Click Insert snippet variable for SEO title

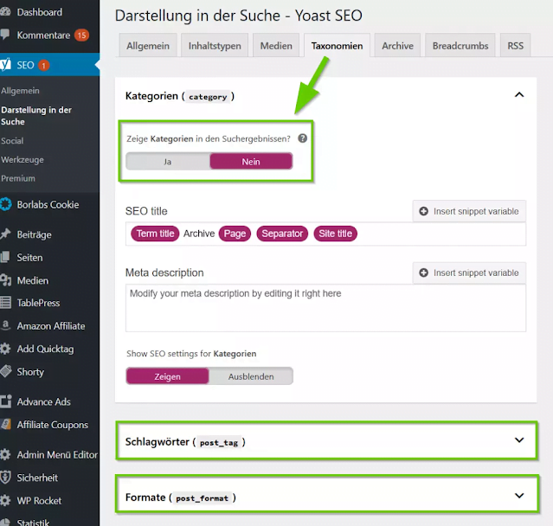click(469, 211)
